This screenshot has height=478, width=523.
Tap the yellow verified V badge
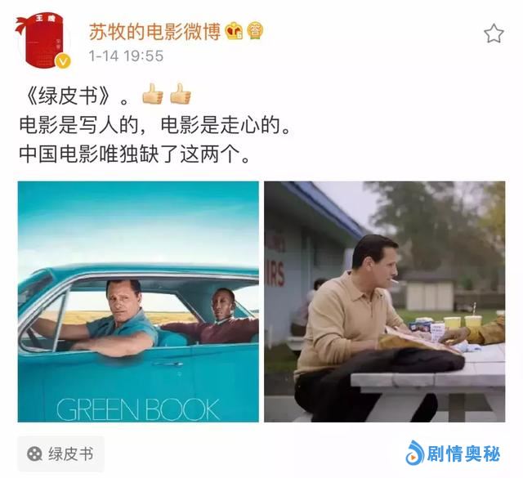[63, 61]
